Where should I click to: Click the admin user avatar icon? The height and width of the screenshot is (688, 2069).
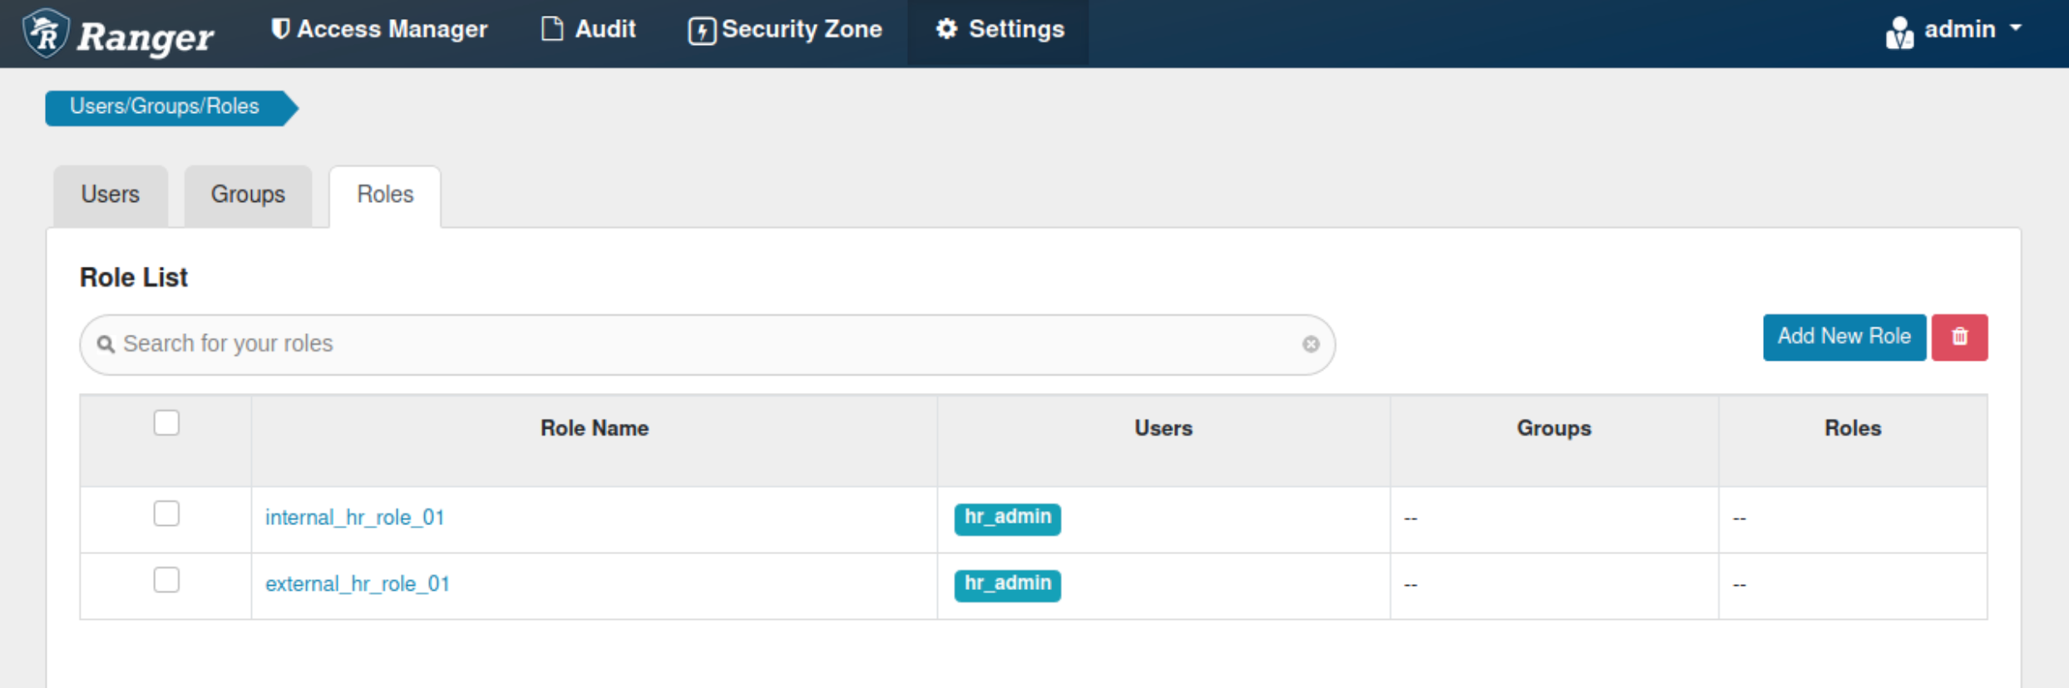(x=1899, y=33)
